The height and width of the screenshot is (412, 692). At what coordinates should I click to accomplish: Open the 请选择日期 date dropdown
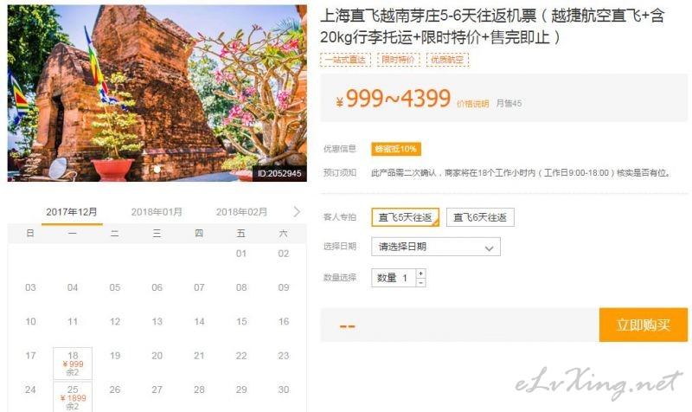(x=436, y=247)
